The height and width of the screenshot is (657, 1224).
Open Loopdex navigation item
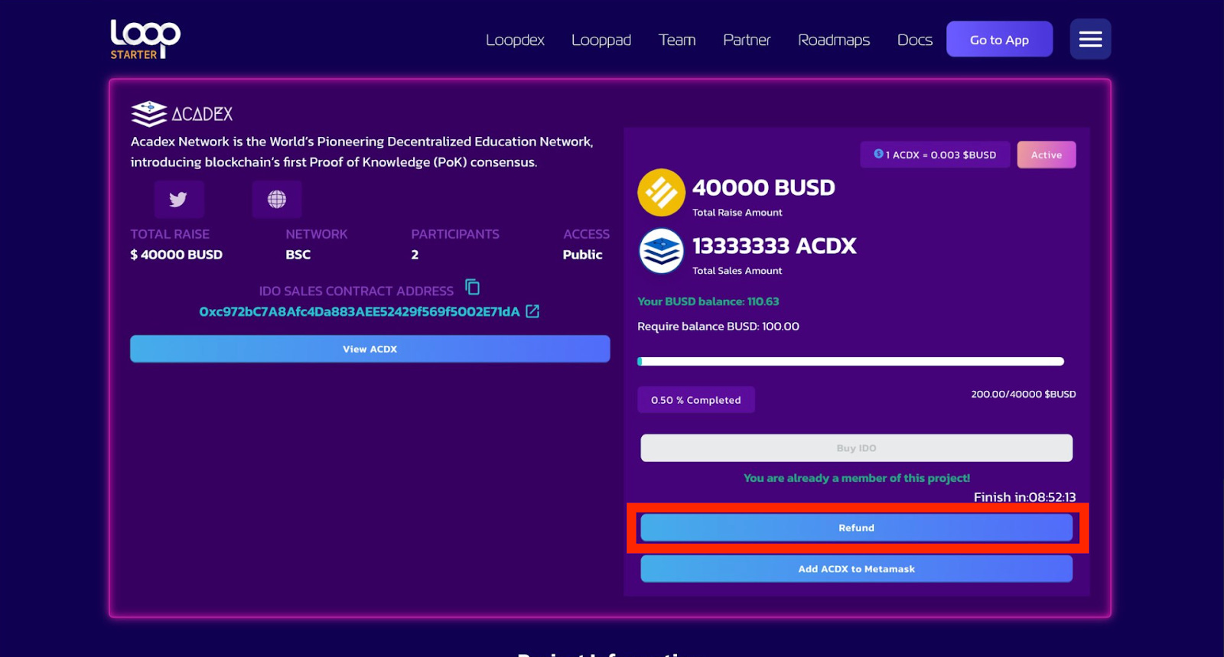515,40
